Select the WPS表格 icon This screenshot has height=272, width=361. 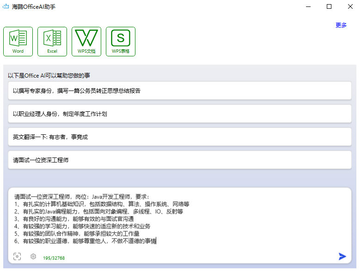(121, 42)
